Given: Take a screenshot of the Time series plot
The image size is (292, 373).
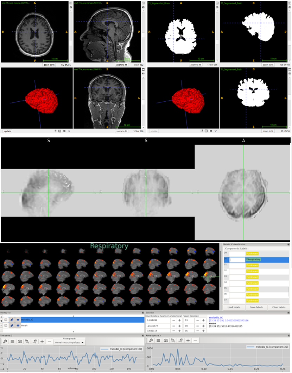Looking at the screenshot, I should click(x=20, y=341).
